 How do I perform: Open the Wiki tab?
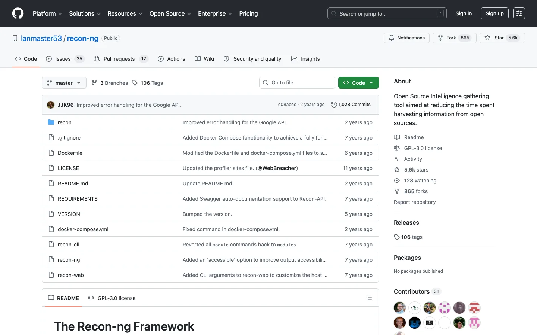click(204, 59)
